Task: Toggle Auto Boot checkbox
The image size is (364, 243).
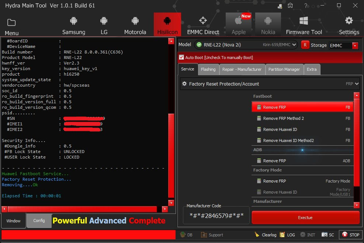Action: (x=181, y=57)
